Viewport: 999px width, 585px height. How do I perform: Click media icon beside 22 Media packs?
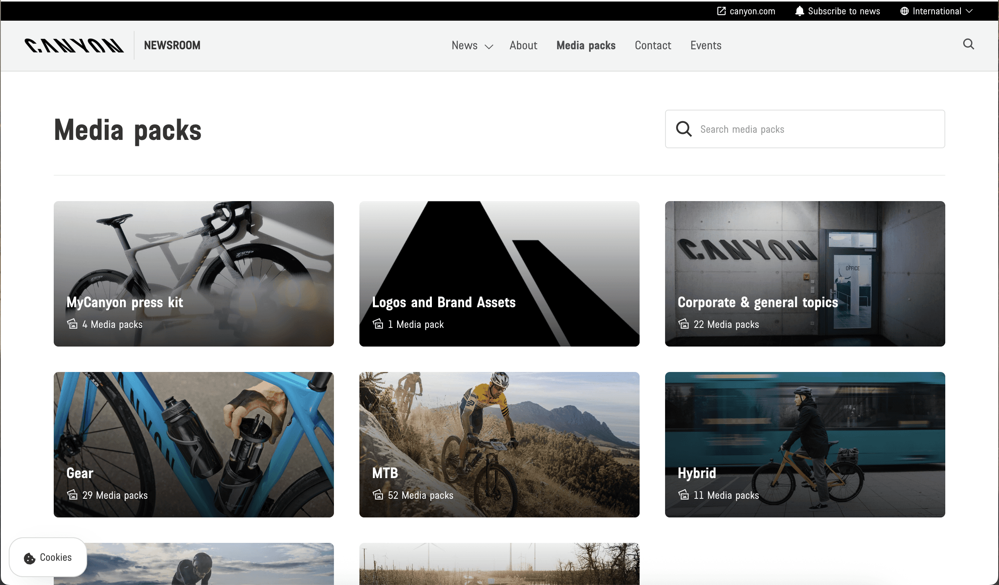683,324
